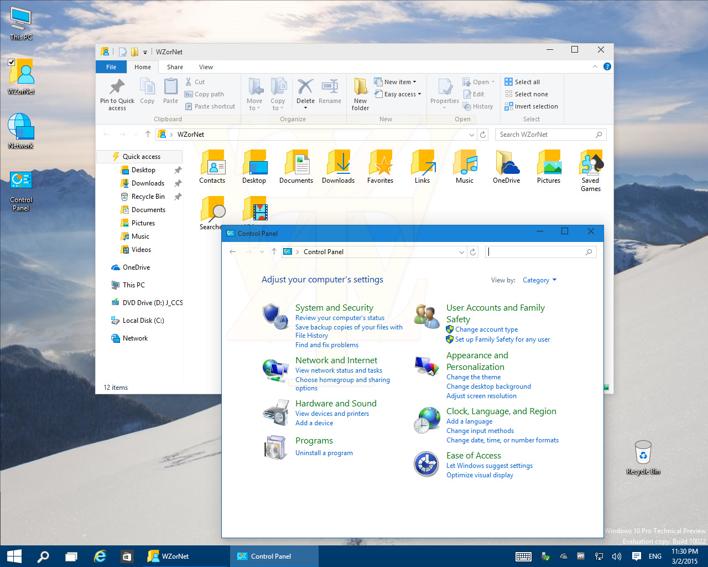Click the Cut scissors icon
Viewport: 708px width, 567px height.
[189, 82]
